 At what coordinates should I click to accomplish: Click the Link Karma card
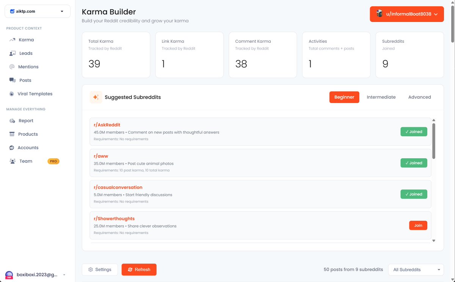(189, 55)
